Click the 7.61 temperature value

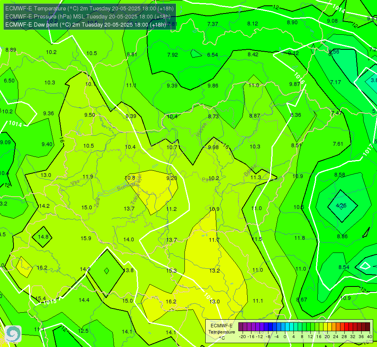[338, 144]
